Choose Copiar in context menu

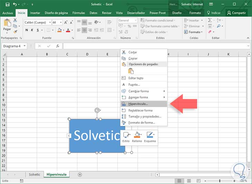[144, 58]
